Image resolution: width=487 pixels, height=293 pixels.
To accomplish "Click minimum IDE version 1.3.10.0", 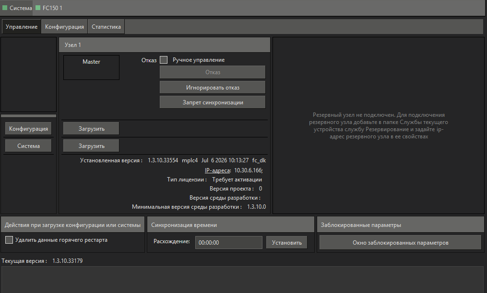I will point(257,207).
